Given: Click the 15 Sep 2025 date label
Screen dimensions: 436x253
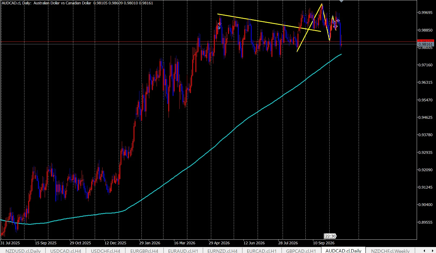Looking at the screenshot, I should pyautogui.click(x=46, y=243).
